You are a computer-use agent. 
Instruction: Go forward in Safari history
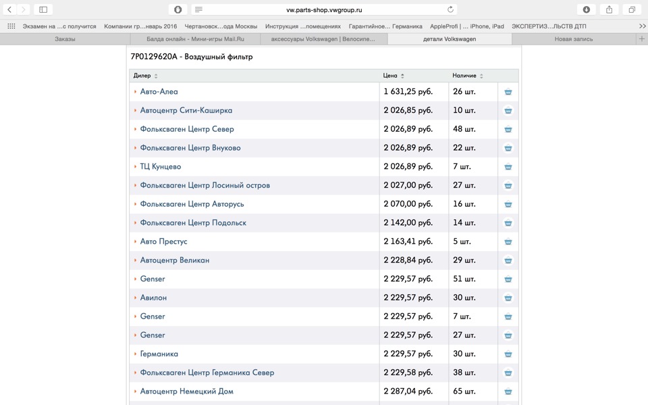(24, 9)
